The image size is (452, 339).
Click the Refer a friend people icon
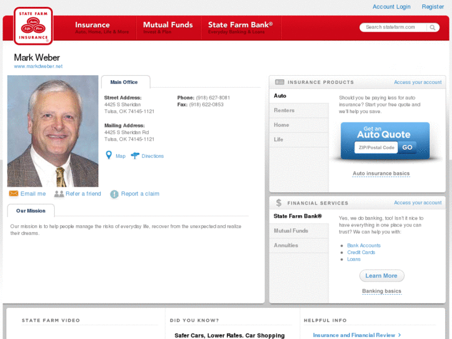click(59, 194)
